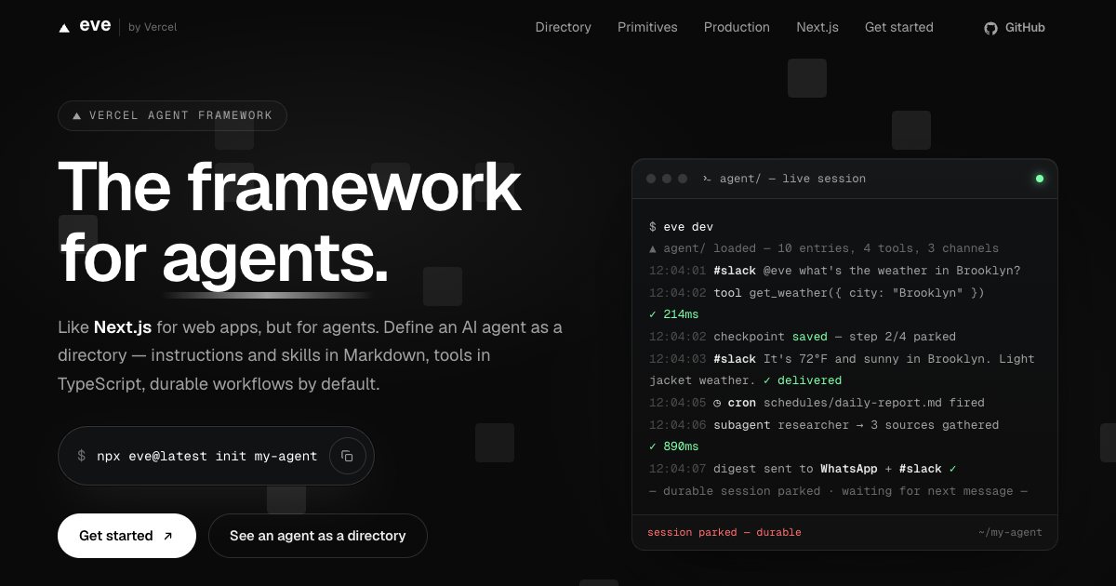1116x586 pixels.
Task: Click the bold Next.js text in description
Action: point(123,327)
